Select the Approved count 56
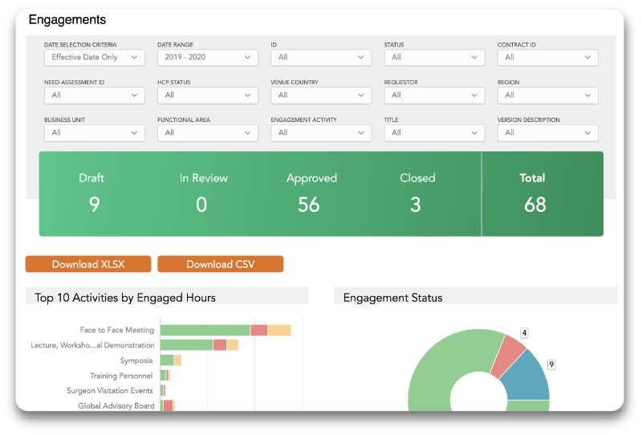 click(309, 205)
